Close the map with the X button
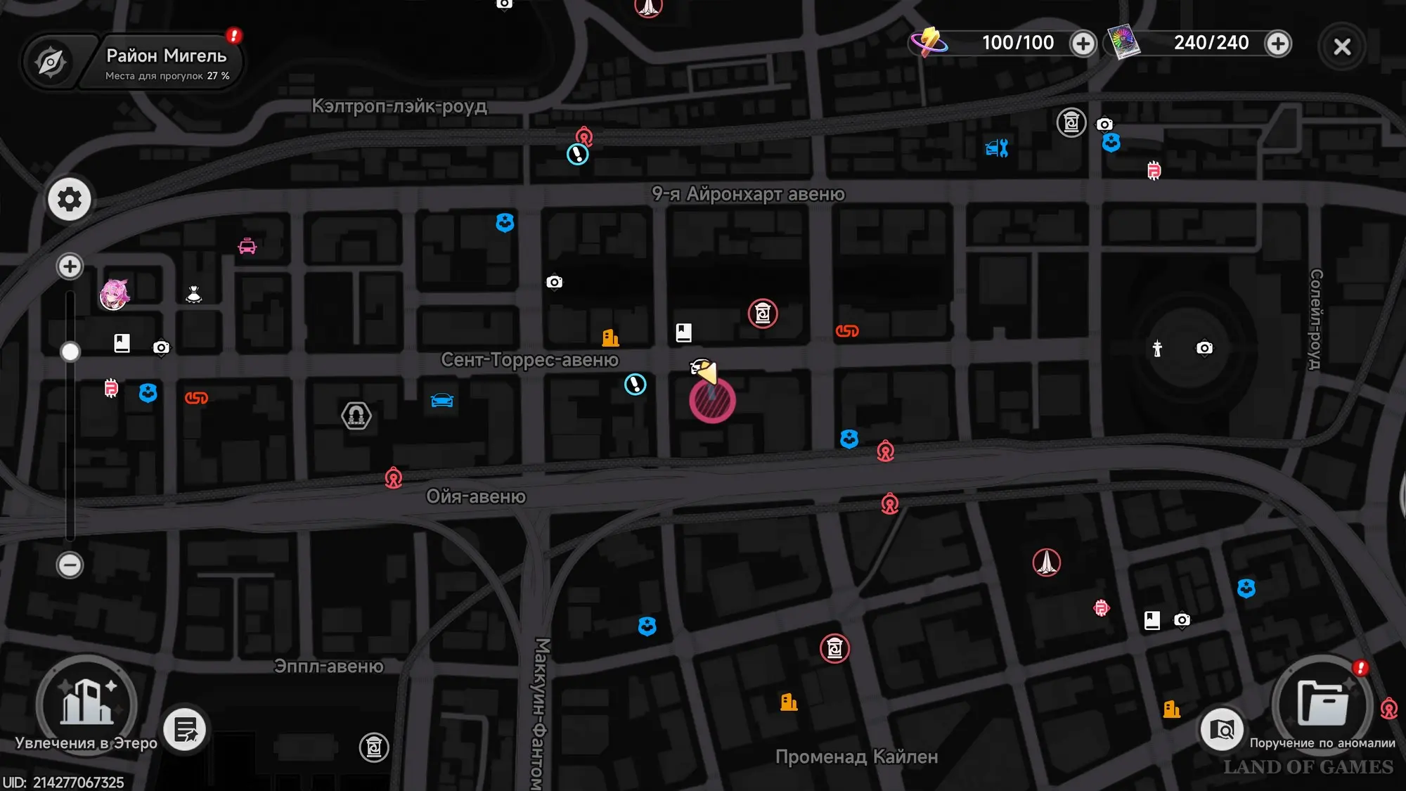This screenshot has width=1406, height=791. [1342, 46]
